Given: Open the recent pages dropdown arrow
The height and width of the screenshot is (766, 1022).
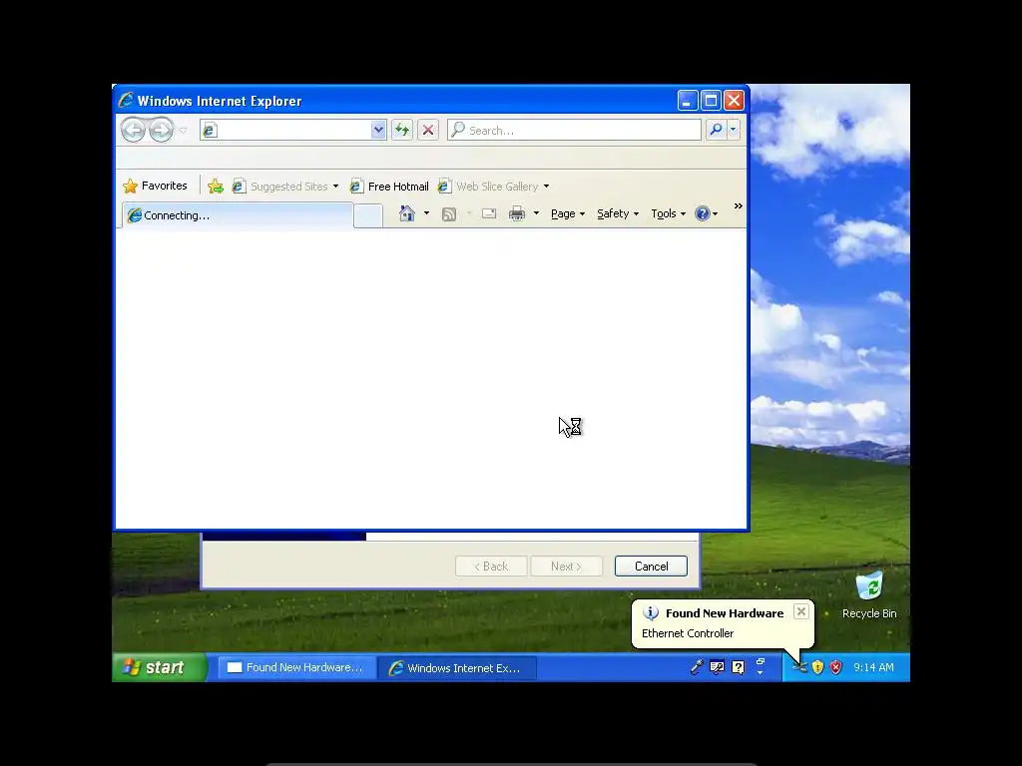Looking at the screenshot, I should click(x=184, y=131).
